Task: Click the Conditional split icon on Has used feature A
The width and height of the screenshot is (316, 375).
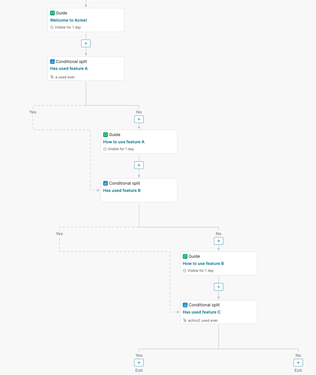Action: click(52, 61)
